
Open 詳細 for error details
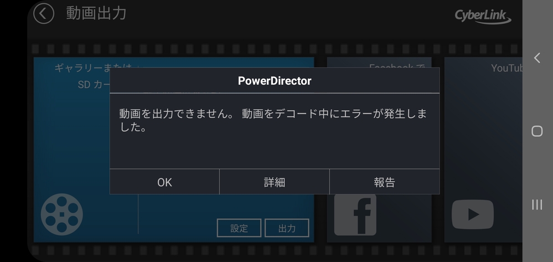(275, 182)
